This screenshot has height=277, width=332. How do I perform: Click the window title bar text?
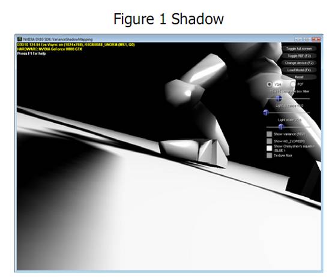click(x=58, y=40)
